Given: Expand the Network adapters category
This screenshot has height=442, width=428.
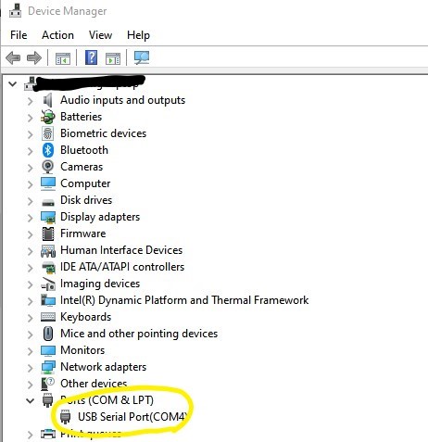Looking at the screenshot, I should [30, 368].
